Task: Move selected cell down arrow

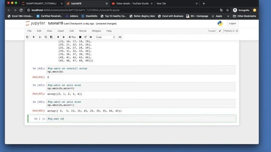Action: 64,37
